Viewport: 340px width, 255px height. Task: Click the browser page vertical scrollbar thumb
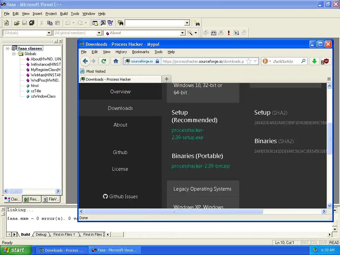329,138
